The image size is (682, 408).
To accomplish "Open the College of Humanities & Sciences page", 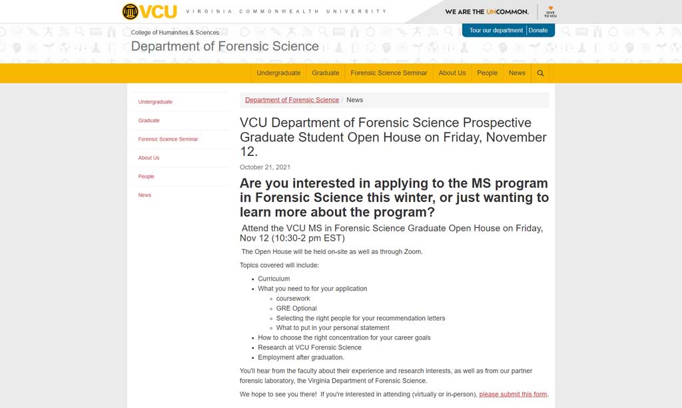I will (174, 31).
